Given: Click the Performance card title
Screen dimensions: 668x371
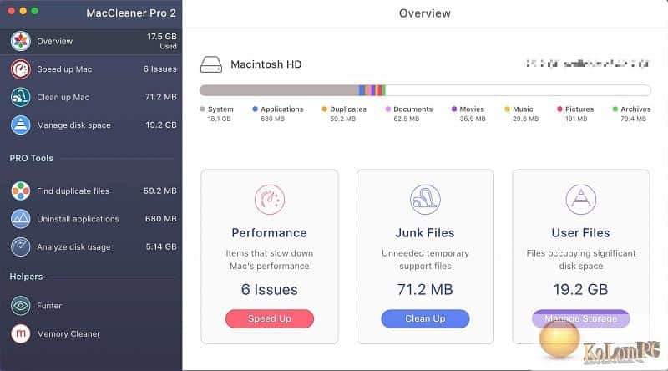Looking at the screenshot, I should (269, 233).
